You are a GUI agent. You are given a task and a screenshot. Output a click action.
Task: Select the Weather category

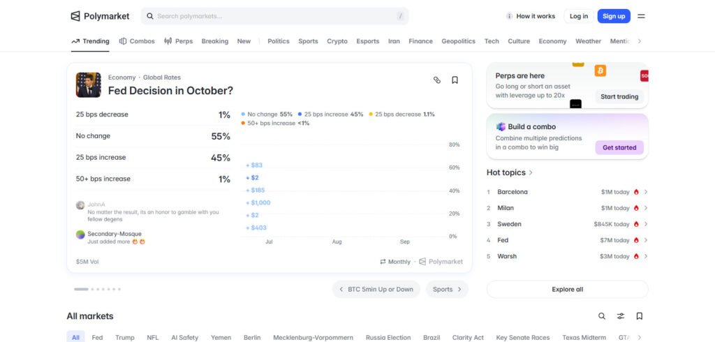click(x=588, y=41)
